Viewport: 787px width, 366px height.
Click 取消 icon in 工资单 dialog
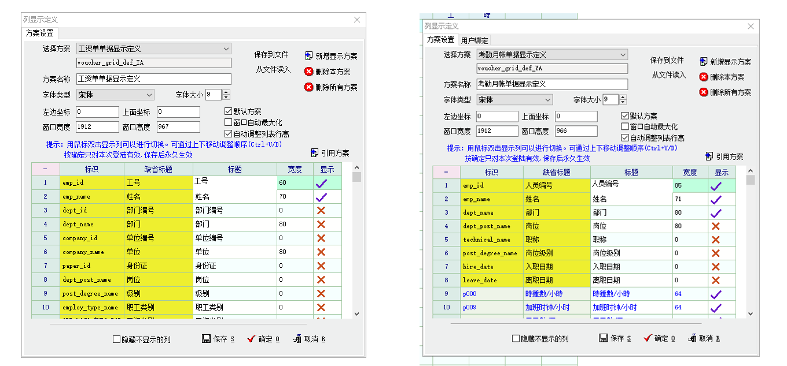(297, 339)
